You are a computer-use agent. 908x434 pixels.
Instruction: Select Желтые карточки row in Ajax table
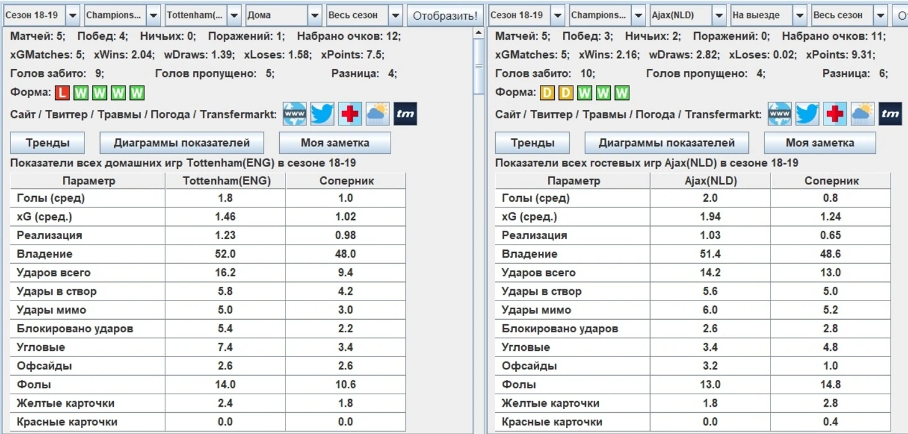coord(693,403)
